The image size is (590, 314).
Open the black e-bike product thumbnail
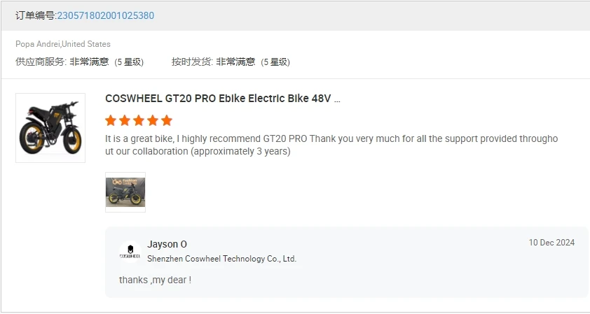tap(50, 128)
